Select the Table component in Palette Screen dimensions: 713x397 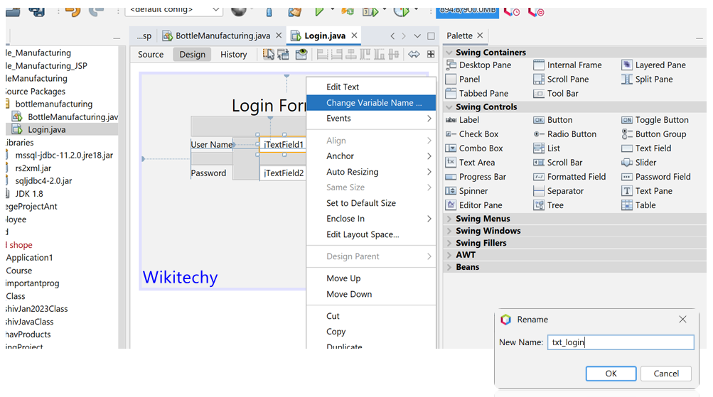coord(645,205)
